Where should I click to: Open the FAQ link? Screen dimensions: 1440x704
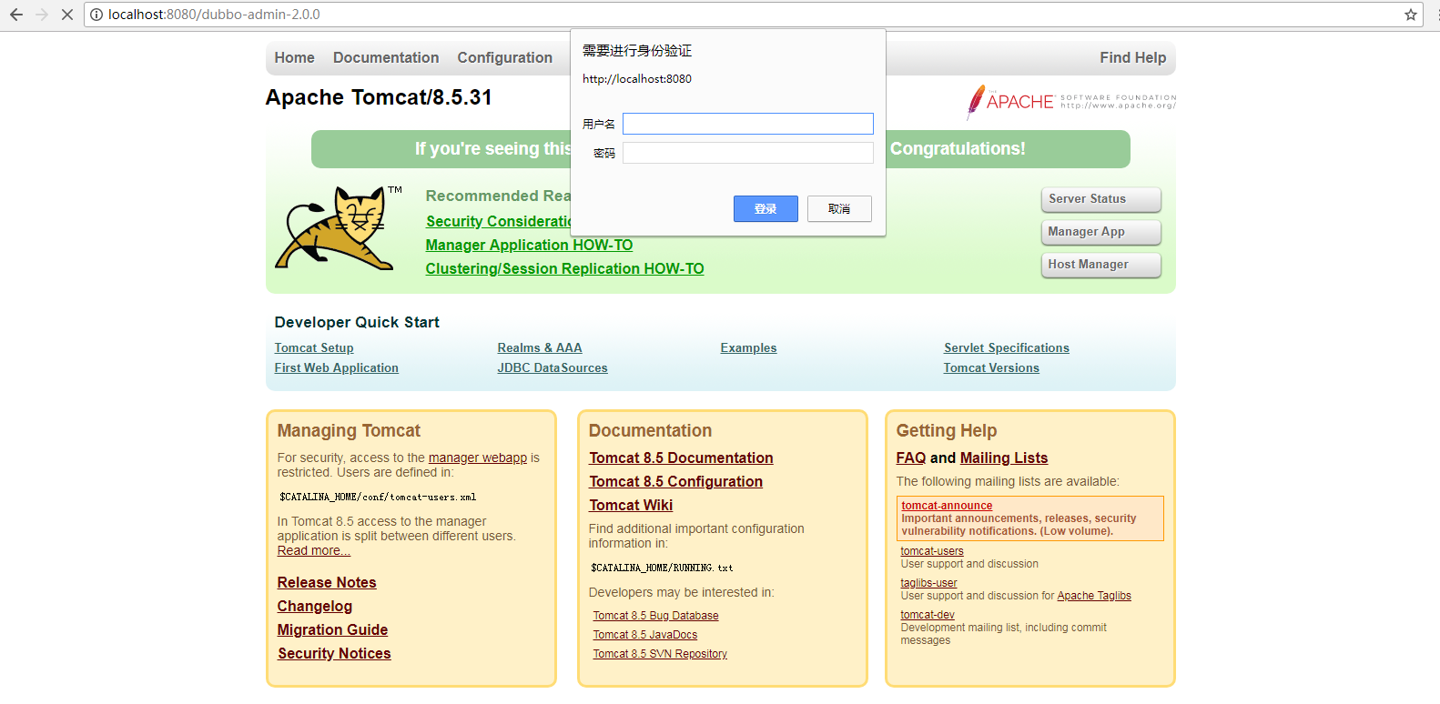coord(911,458)
